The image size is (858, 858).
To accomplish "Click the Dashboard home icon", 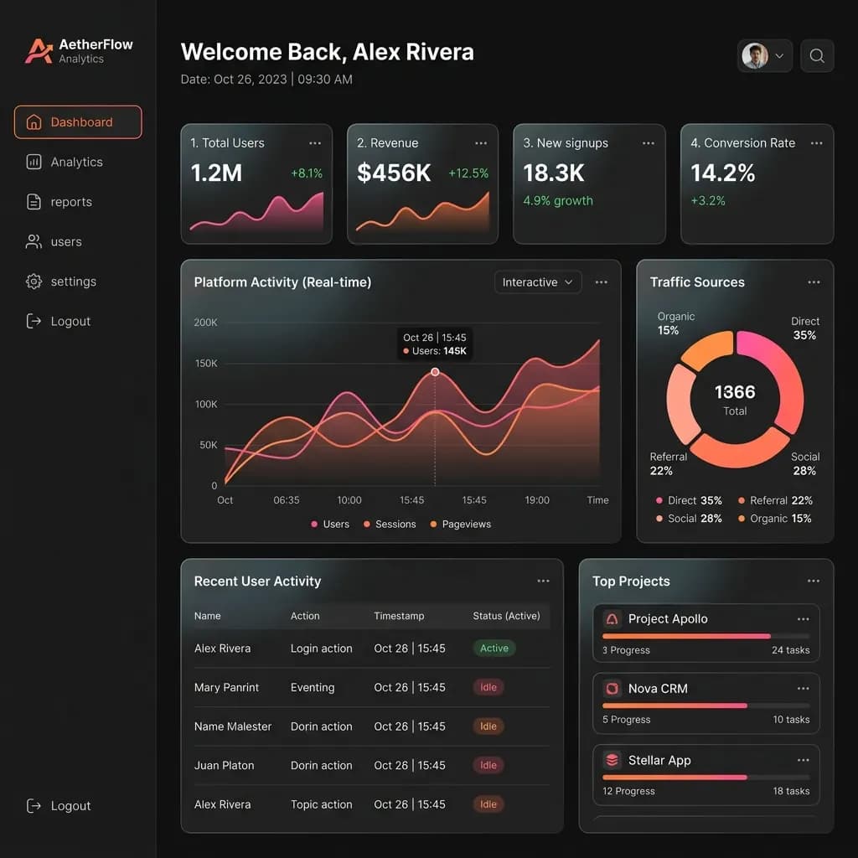I will 34,122.
